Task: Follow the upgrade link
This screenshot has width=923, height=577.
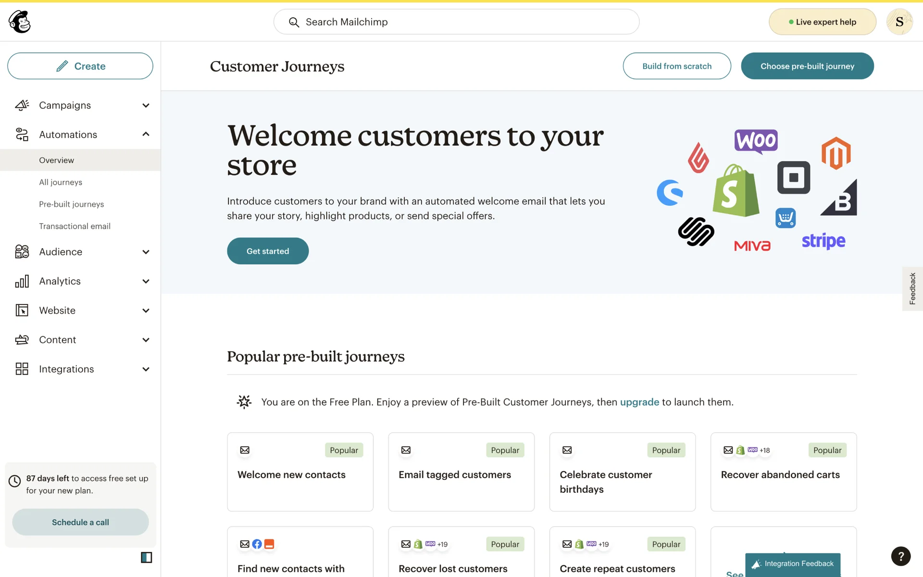Action: [x=639, y=402]
